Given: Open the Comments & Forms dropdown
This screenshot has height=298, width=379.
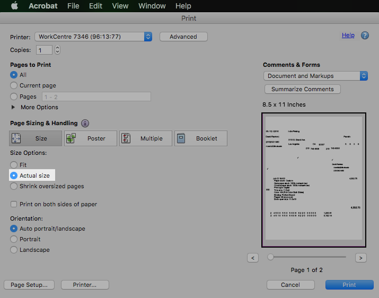Looking at the screenshot, I should click(316, 76).
